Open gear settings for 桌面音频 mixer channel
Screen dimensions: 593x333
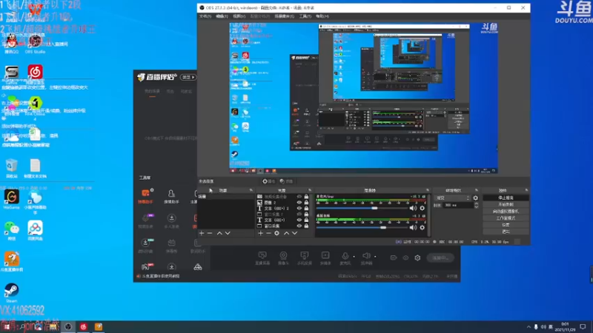coord(422,228)
